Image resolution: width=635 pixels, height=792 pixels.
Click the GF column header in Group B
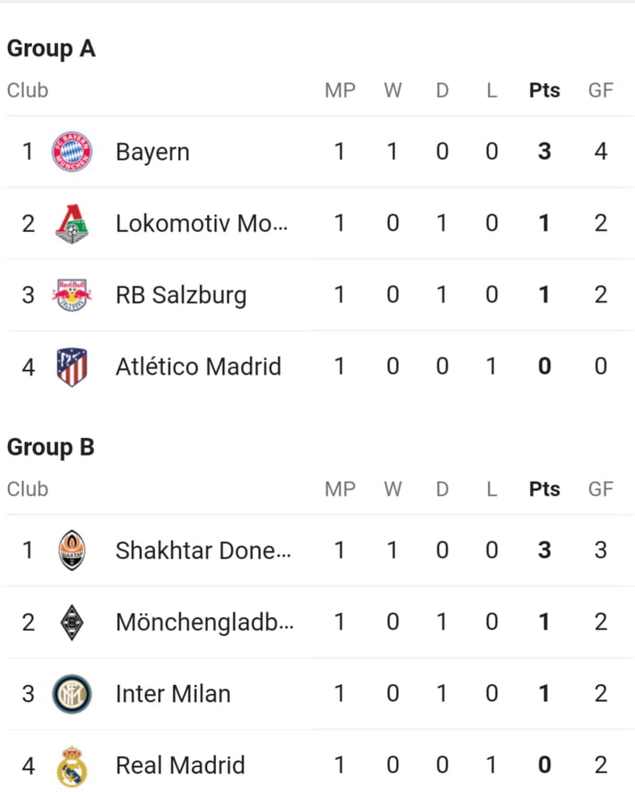[x=600, y=489]
